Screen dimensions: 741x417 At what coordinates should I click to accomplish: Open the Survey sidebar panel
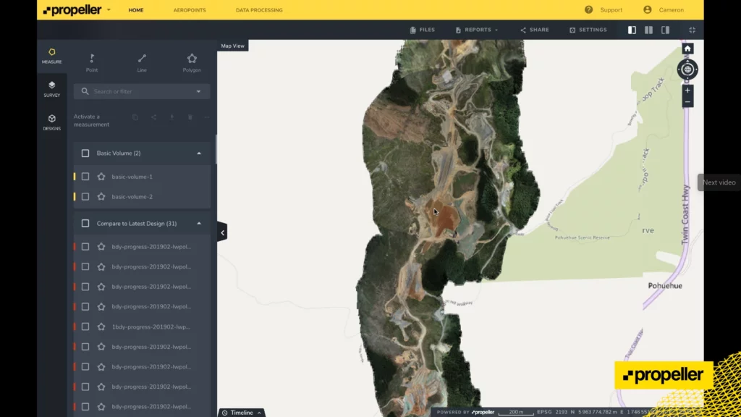[52, 89]
